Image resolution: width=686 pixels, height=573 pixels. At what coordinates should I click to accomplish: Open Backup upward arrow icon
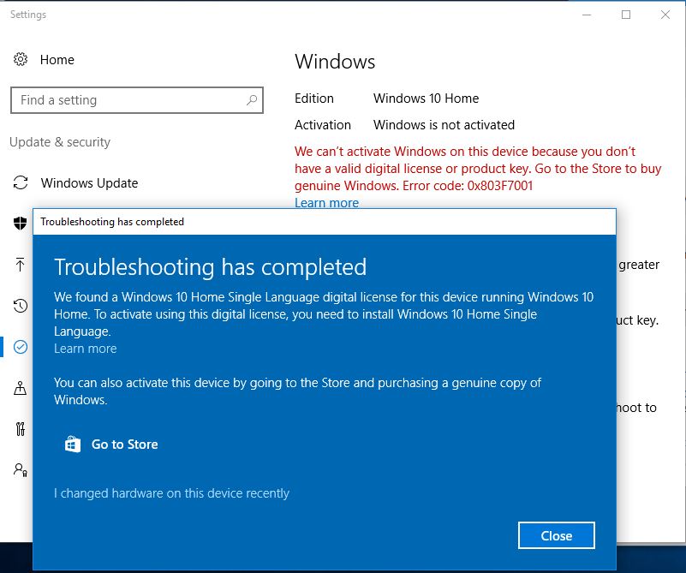(20, 264)
